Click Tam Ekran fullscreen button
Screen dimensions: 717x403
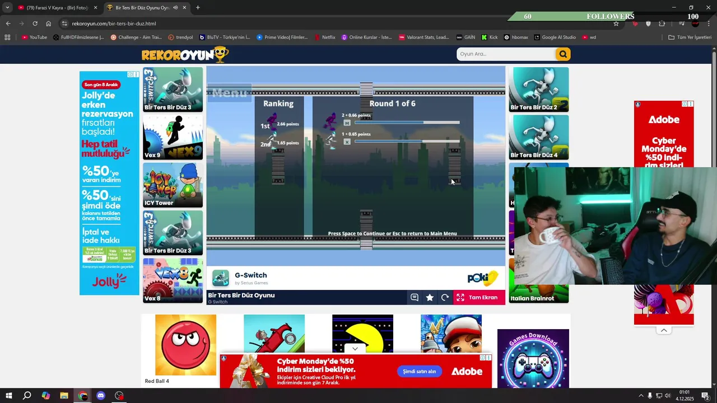(x=479, y=298)
